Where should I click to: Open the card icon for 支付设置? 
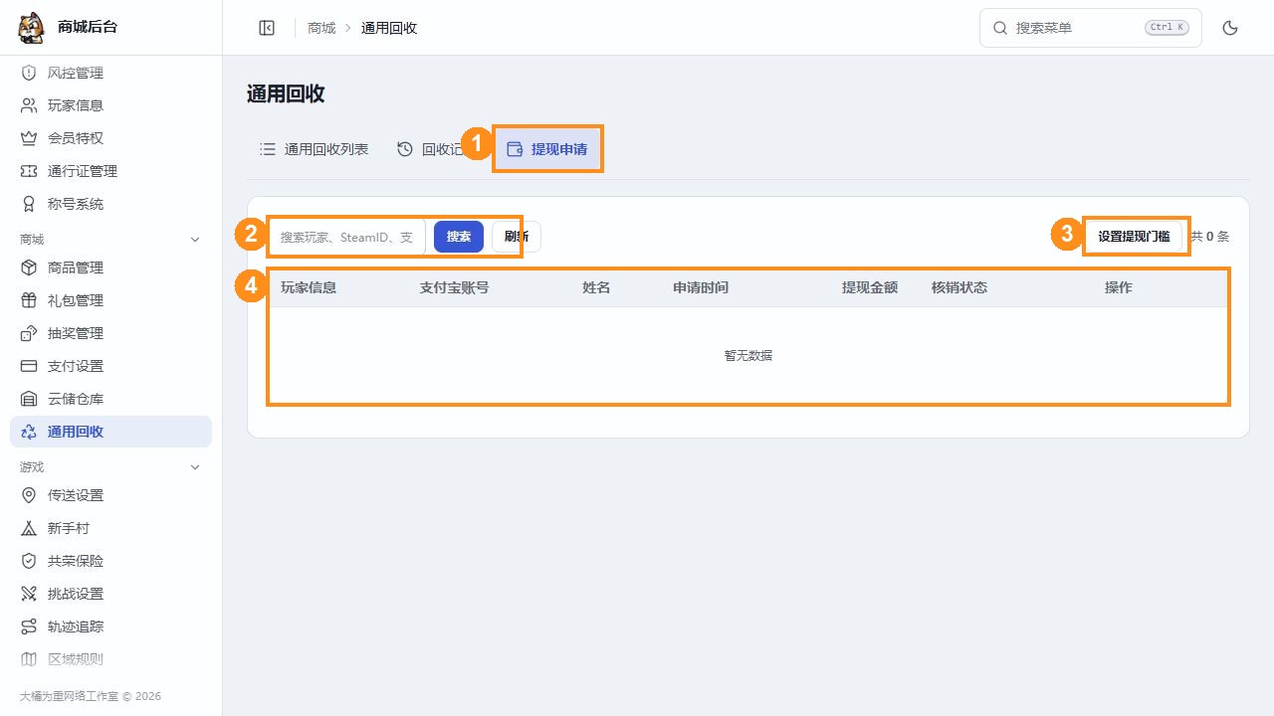pos(29,366)
